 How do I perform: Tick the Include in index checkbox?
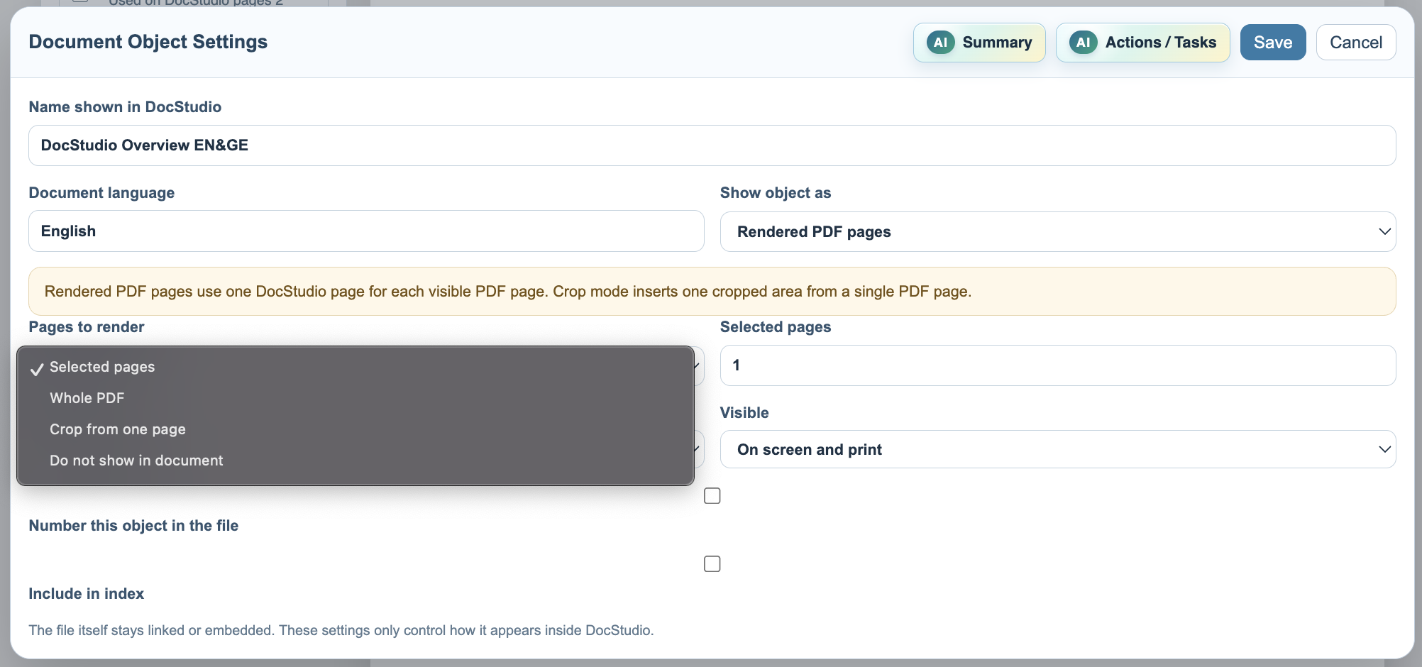coord(712,564)
